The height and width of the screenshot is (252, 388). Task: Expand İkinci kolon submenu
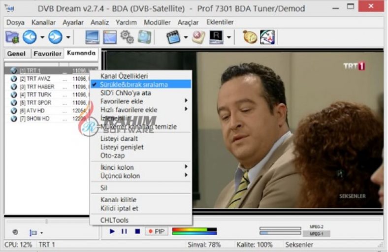click(x=141, y=167)
